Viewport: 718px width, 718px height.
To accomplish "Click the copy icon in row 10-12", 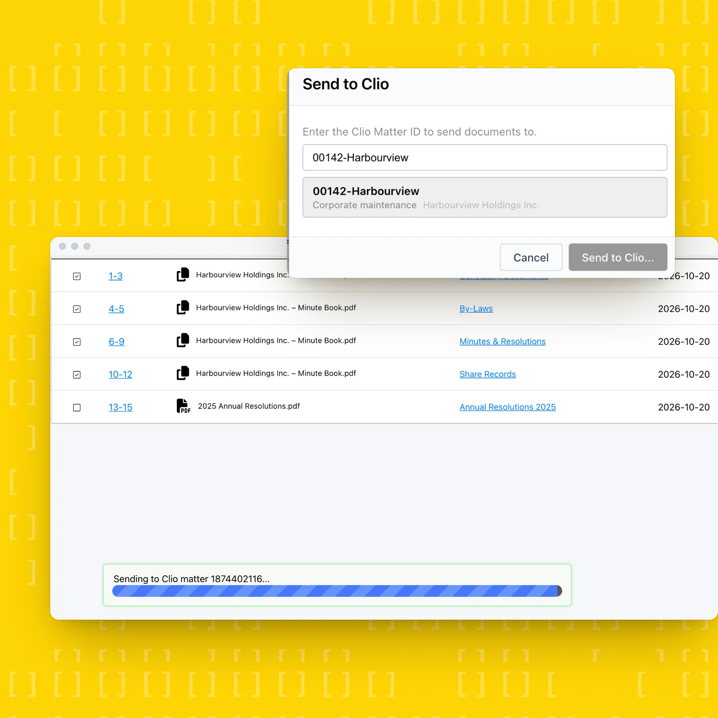I will coord(183,373).
